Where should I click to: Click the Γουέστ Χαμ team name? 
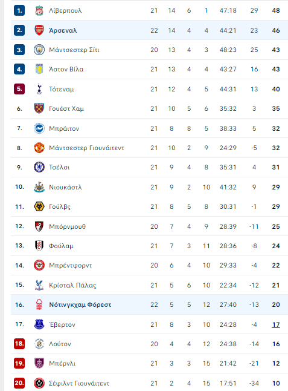(66, 109)
